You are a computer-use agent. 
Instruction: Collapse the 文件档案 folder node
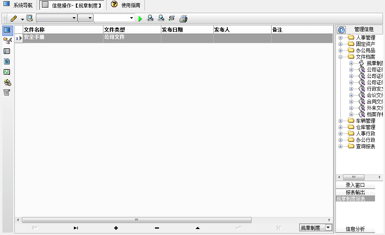pyautogui.click(x=340, y=57)
